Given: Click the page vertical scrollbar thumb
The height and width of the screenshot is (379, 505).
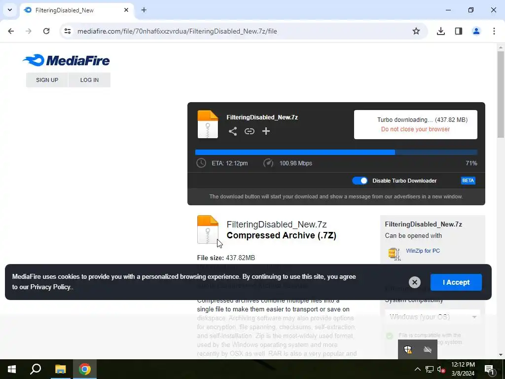Looking at the screenshot, I should pos(501,94).
